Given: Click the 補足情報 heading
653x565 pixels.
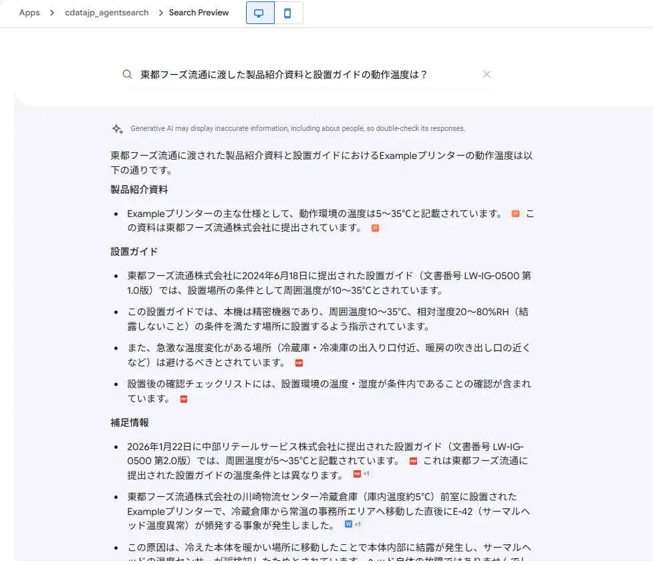Looking at the screenshot, I should coord(130,423).
